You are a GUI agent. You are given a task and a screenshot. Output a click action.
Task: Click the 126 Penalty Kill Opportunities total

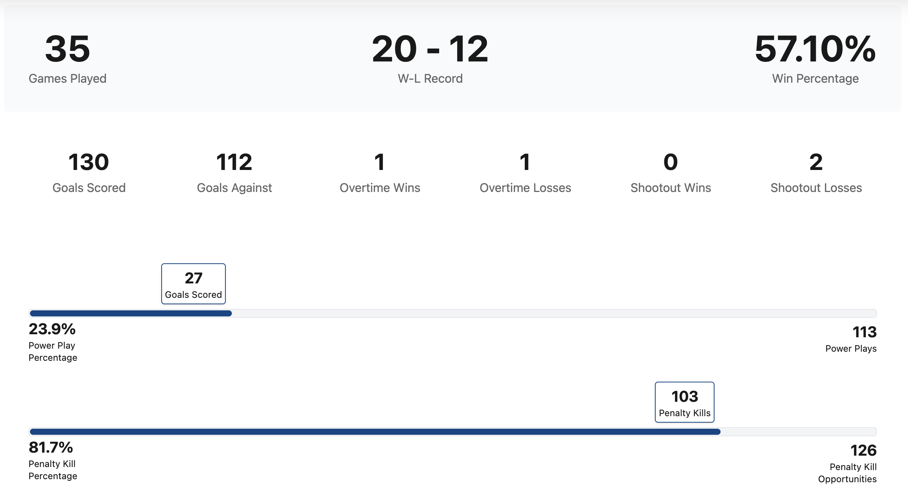(863, 451)
